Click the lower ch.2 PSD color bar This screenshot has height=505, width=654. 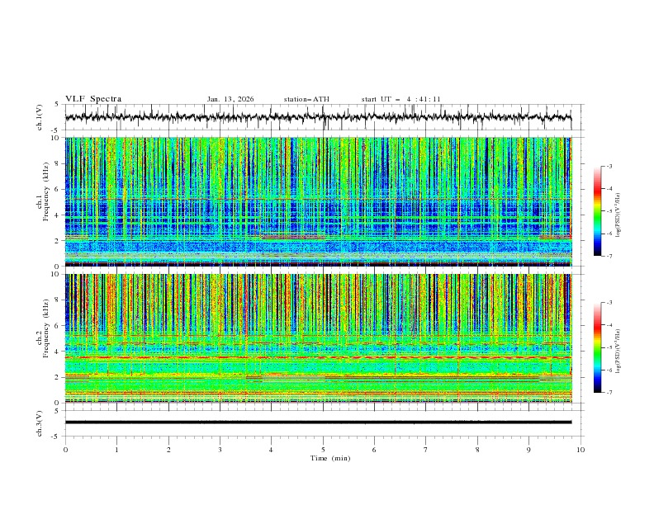tap(597, 347)
